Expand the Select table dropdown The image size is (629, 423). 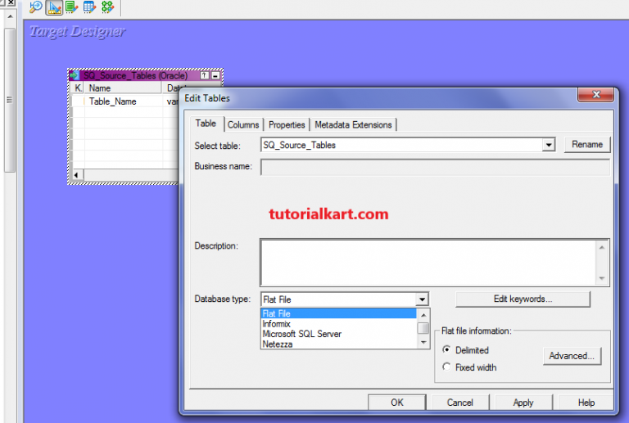(549, 145)
